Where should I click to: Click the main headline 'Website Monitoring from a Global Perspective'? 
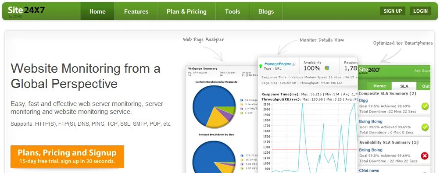[86, 76]
